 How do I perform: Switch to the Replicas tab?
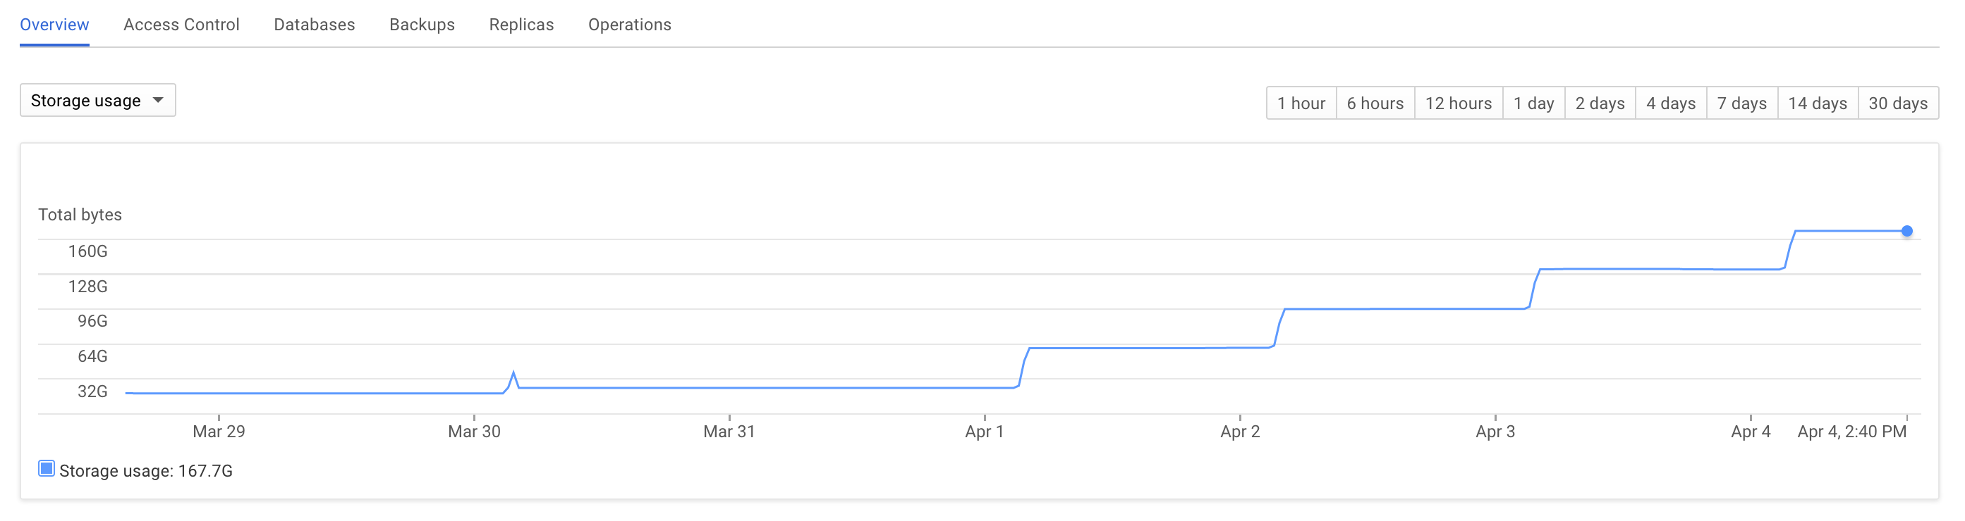point(521,25)
